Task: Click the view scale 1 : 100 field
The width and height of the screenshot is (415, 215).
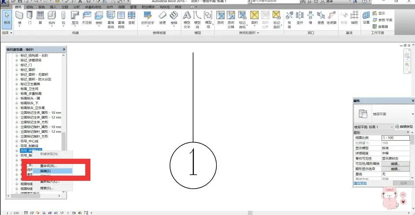Action: coord(396,138)
